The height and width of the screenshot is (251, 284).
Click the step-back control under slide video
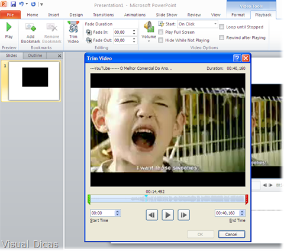tap(264, 185)
